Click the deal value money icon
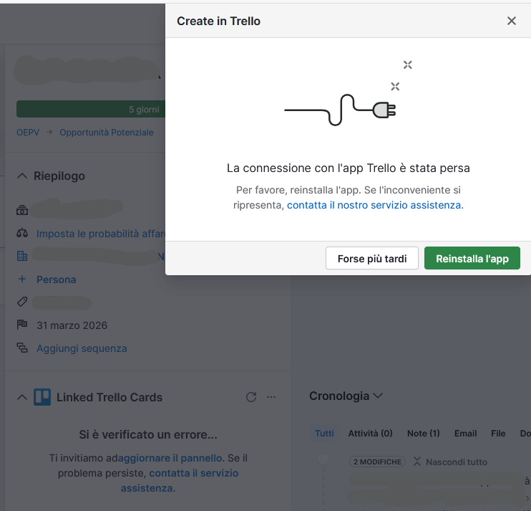531x511 pixels. [x=22, y=210]
